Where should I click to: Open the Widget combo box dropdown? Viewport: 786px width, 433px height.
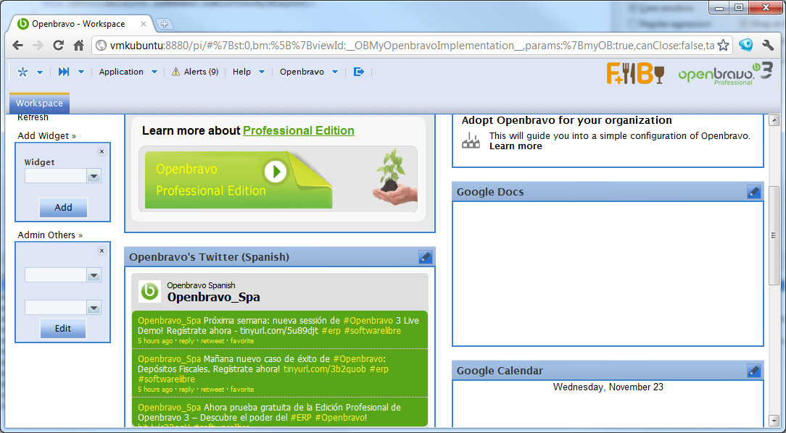(x=94, y=176)
